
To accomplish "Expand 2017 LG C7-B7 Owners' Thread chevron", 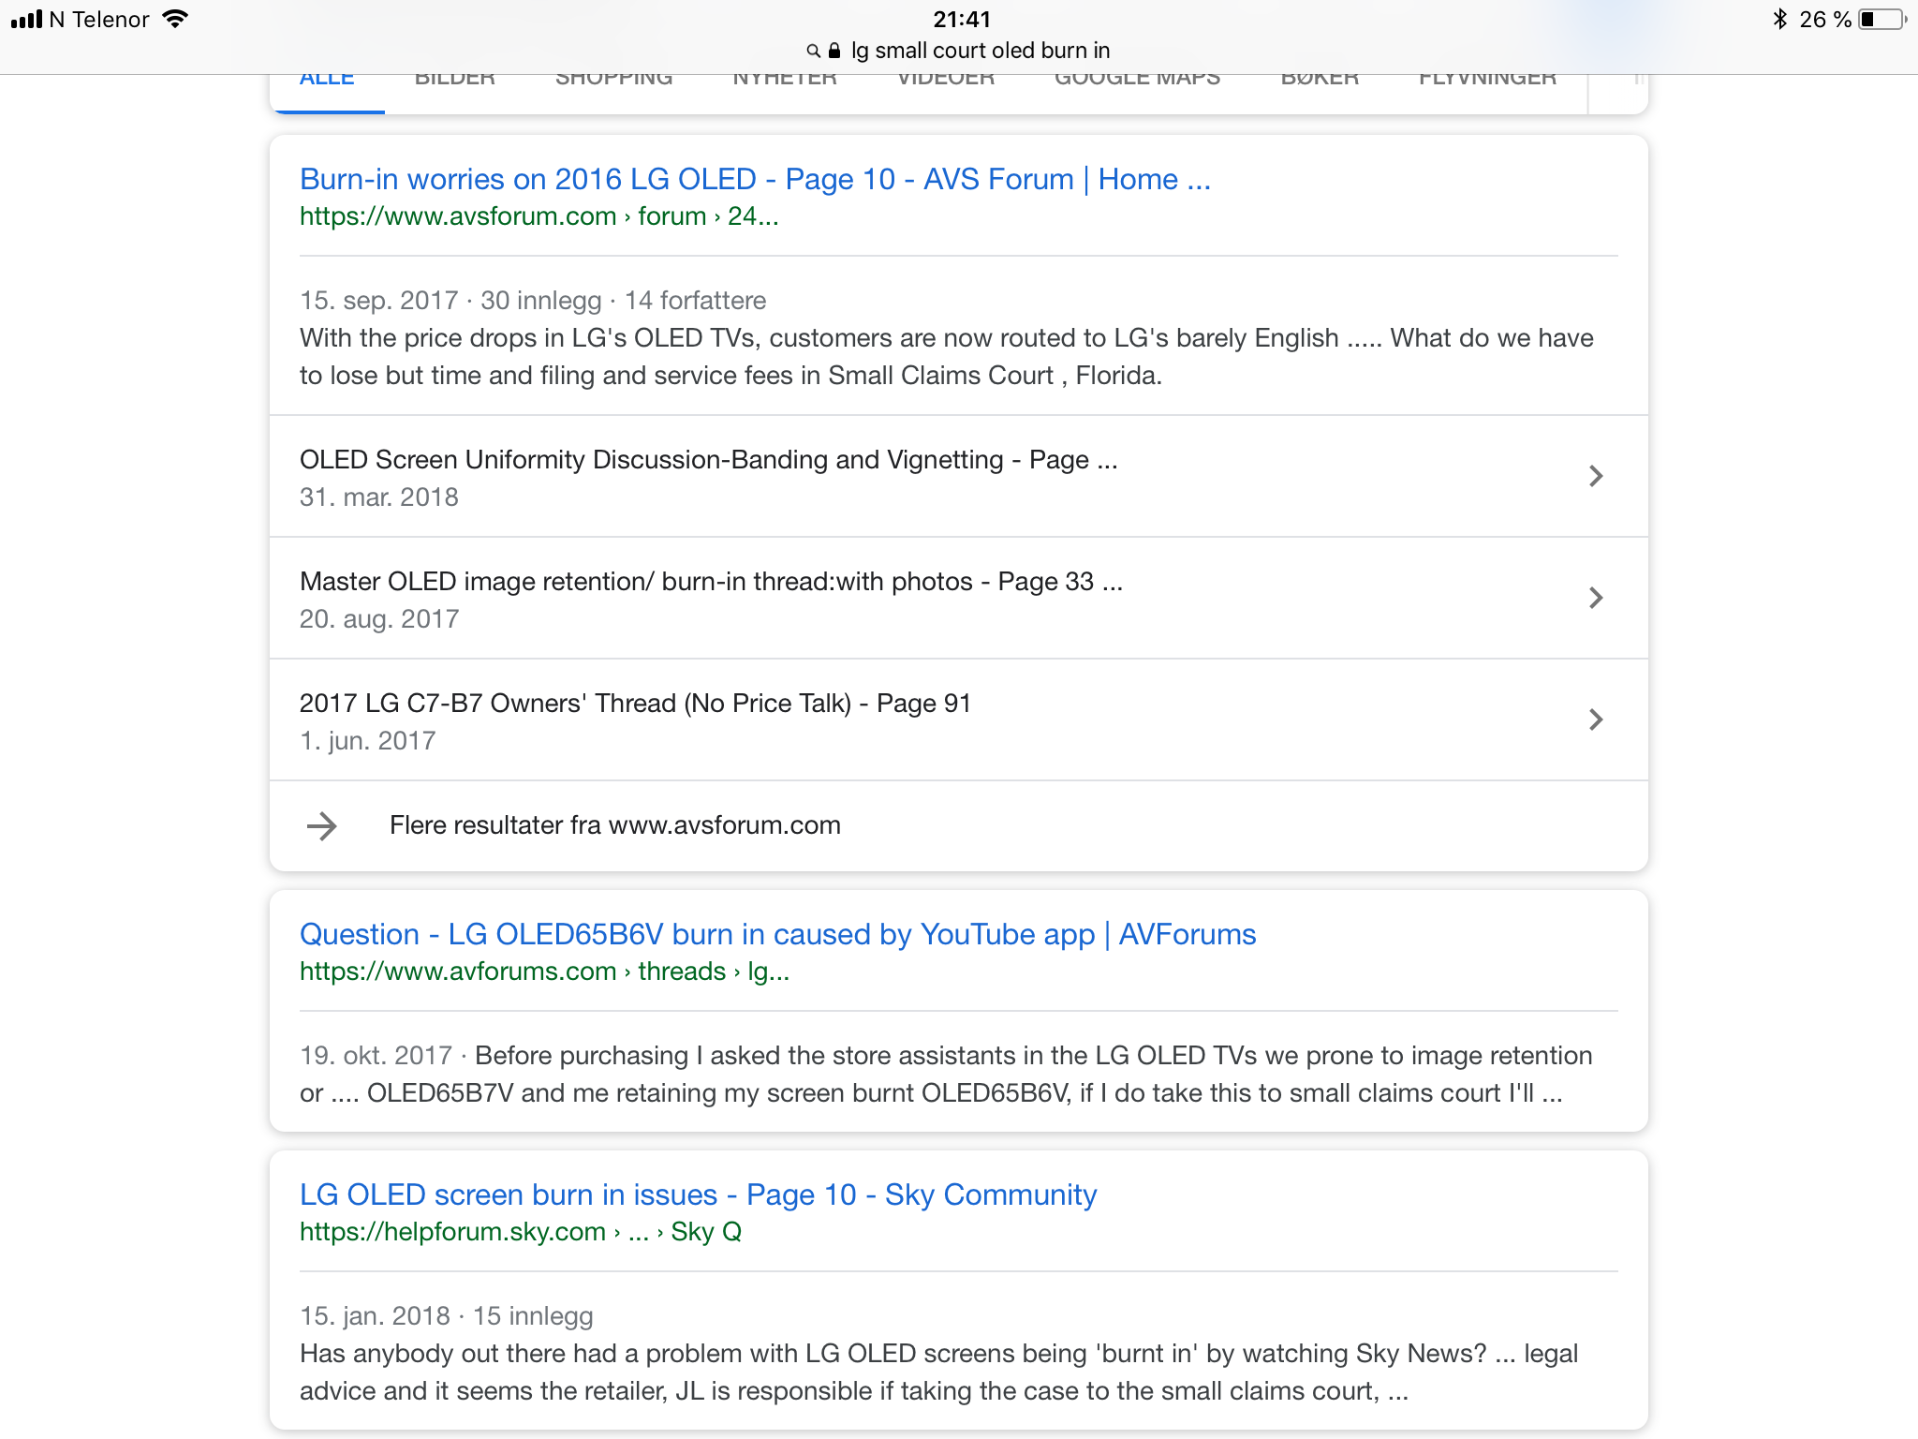I will pyautogui.click(x=1596, y=719).
